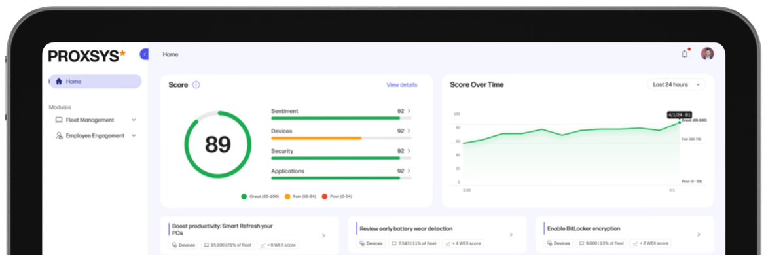Click the Fair (60-79) chart band label
This screenshot has width=766, height=255.
[x=691, y=139]
